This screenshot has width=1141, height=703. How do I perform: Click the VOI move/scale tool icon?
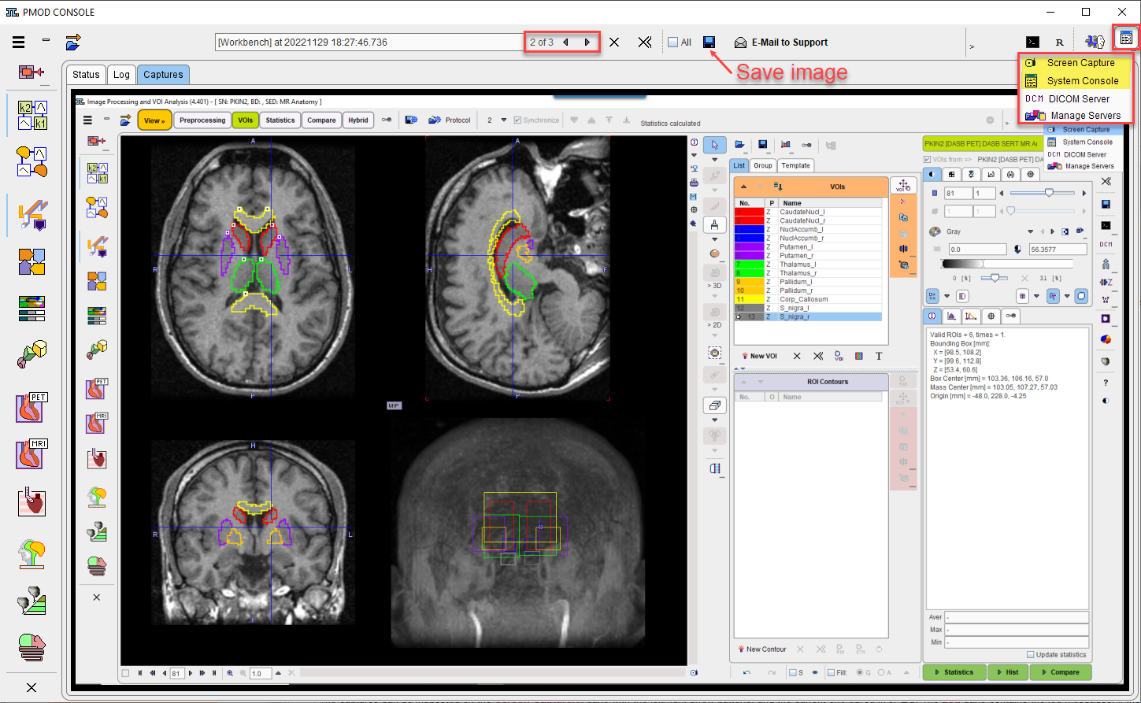coord(903,186)
